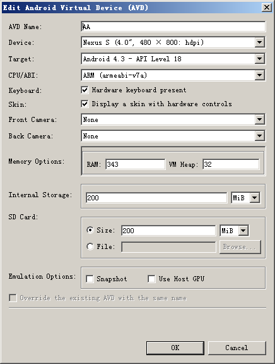Click the RAM value field
275x364 pixels.
136,164
